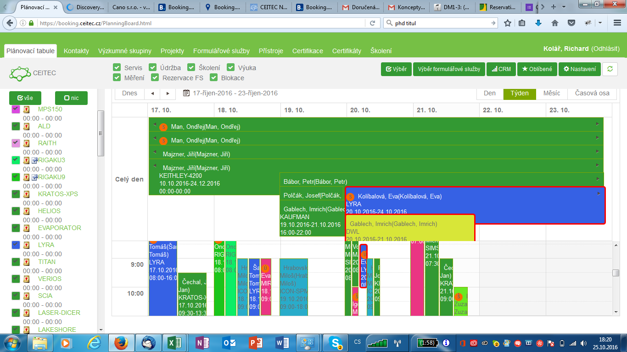Click the browser bookmark star icon
Screen dimensions: 627x352
click(x=508, y=23)
